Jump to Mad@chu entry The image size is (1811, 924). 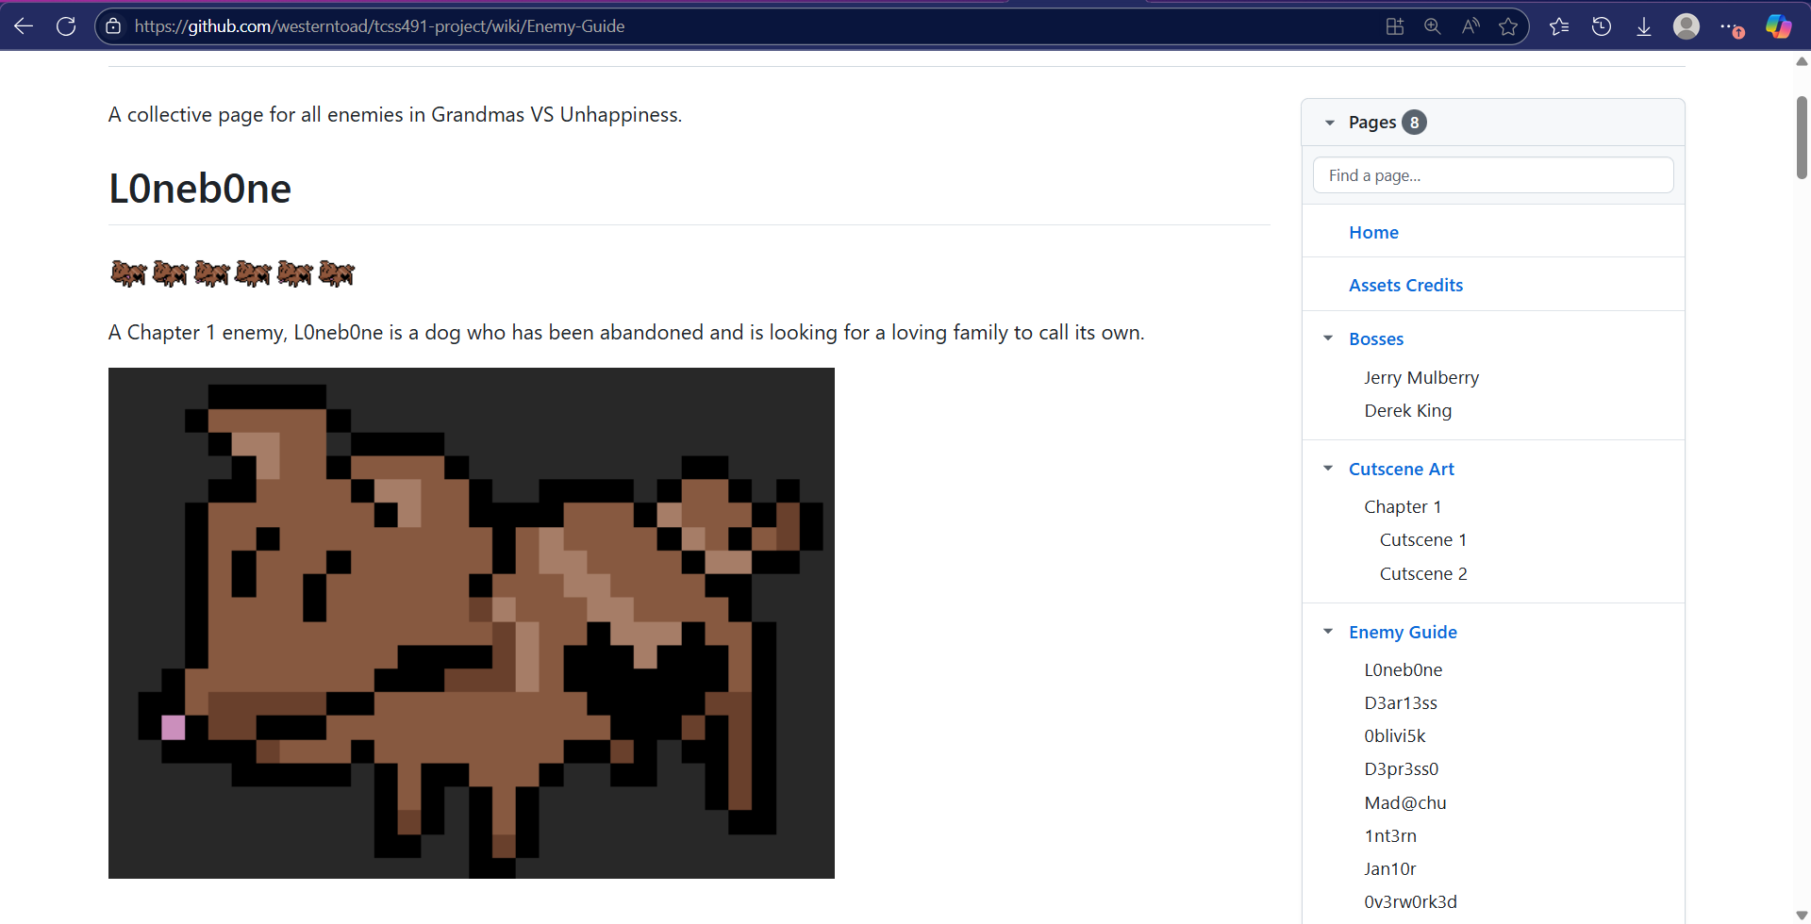pyautogui.click(x=1404, y=802)
